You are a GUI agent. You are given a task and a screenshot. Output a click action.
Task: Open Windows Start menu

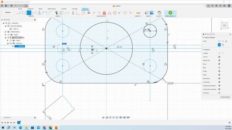click(x=3, y=127)
